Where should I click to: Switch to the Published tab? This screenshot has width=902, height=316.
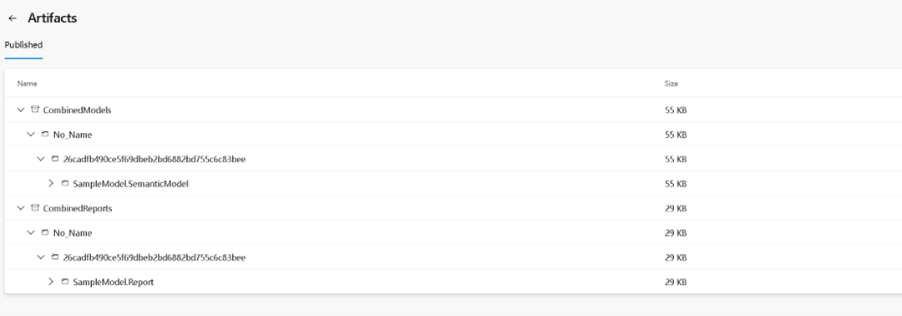23,45
